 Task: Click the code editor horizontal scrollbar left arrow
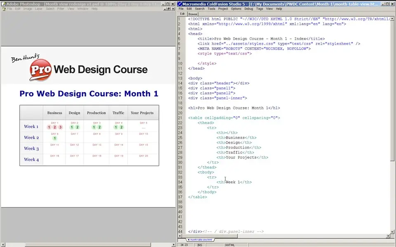click(180, 236)
